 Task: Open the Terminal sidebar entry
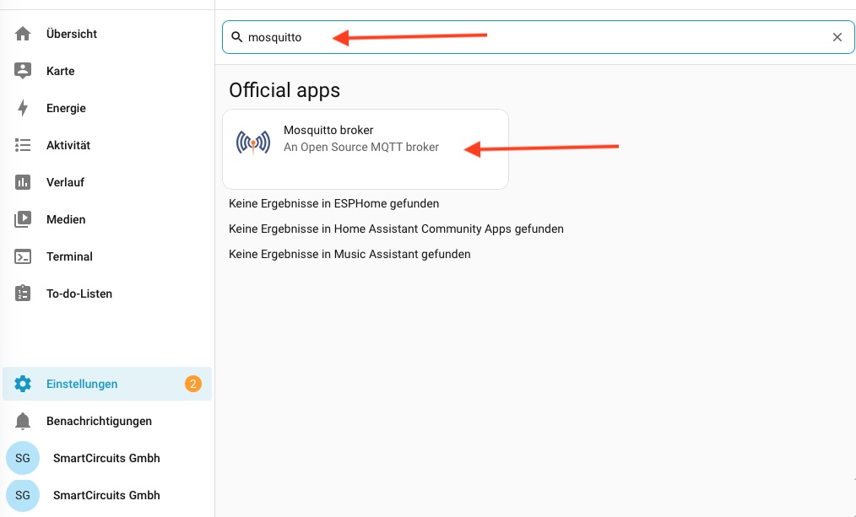107,256
